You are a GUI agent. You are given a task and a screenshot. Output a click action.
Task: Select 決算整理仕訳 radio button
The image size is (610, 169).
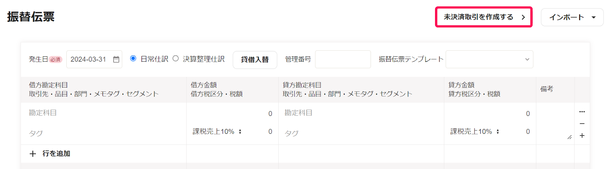(x=175, y=59)
